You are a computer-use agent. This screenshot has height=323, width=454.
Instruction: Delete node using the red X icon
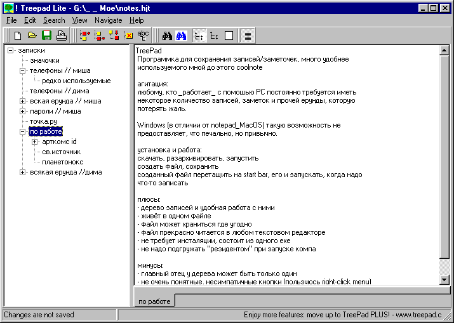(128, 36)
